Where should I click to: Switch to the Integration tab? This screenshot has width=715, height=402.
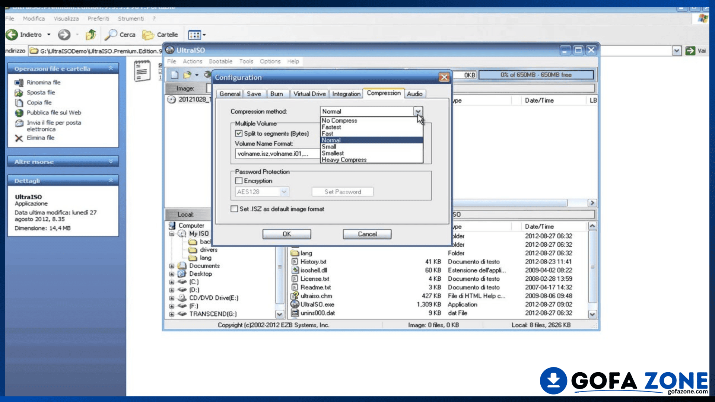[346, 94]
